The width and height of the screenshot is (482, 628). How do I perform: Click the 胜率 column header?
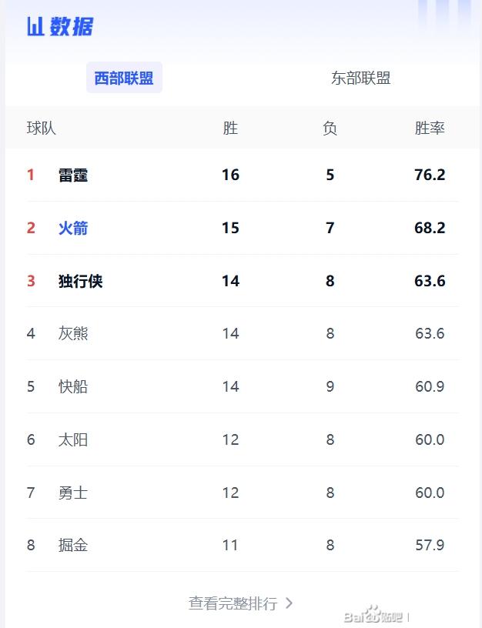coord(430,129)
